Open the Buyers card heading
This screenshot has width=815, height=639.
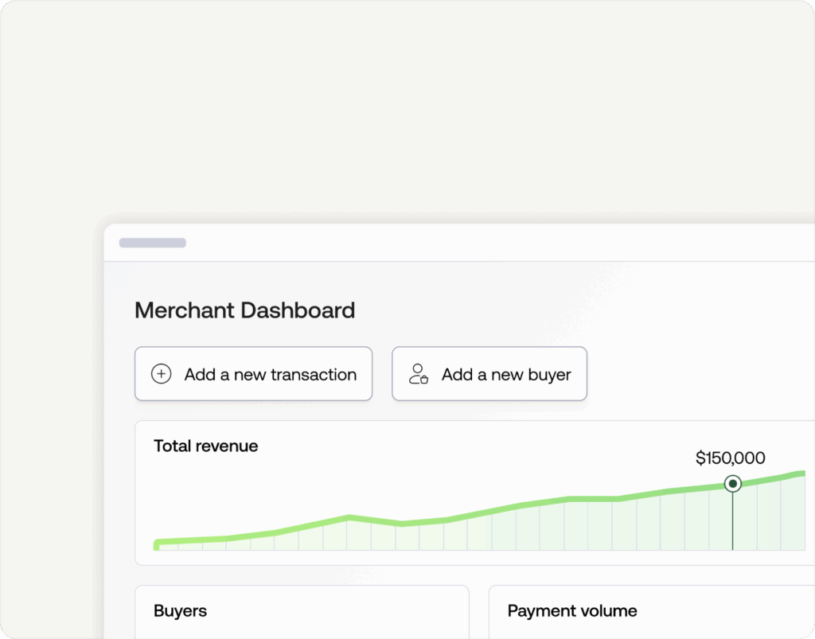pyautogui.click(x=180, y=611)
